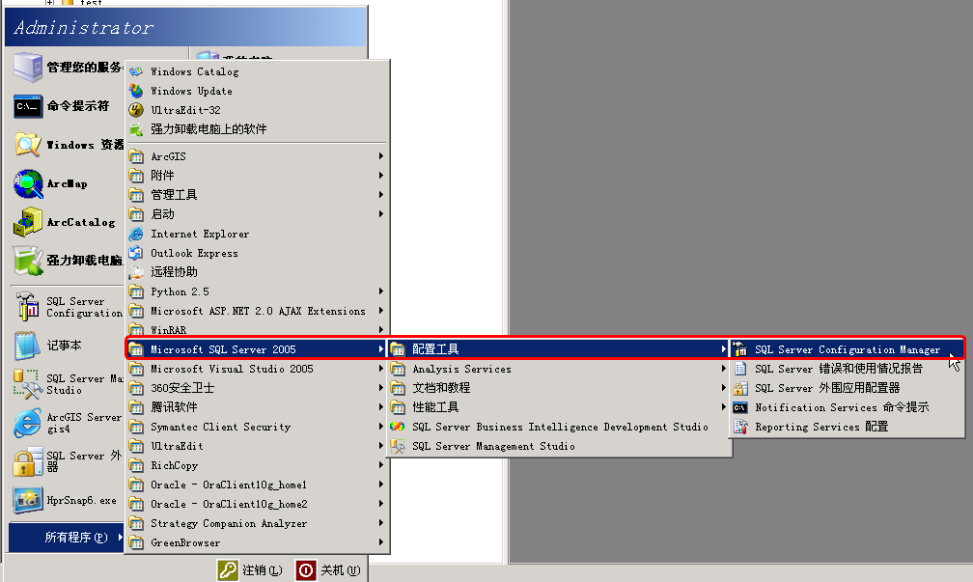The width and height of the screenshot is (973, 582).
Task: Click SQL Server Business Intelligence Development Studio icon
Action: [x=398, y=427]
